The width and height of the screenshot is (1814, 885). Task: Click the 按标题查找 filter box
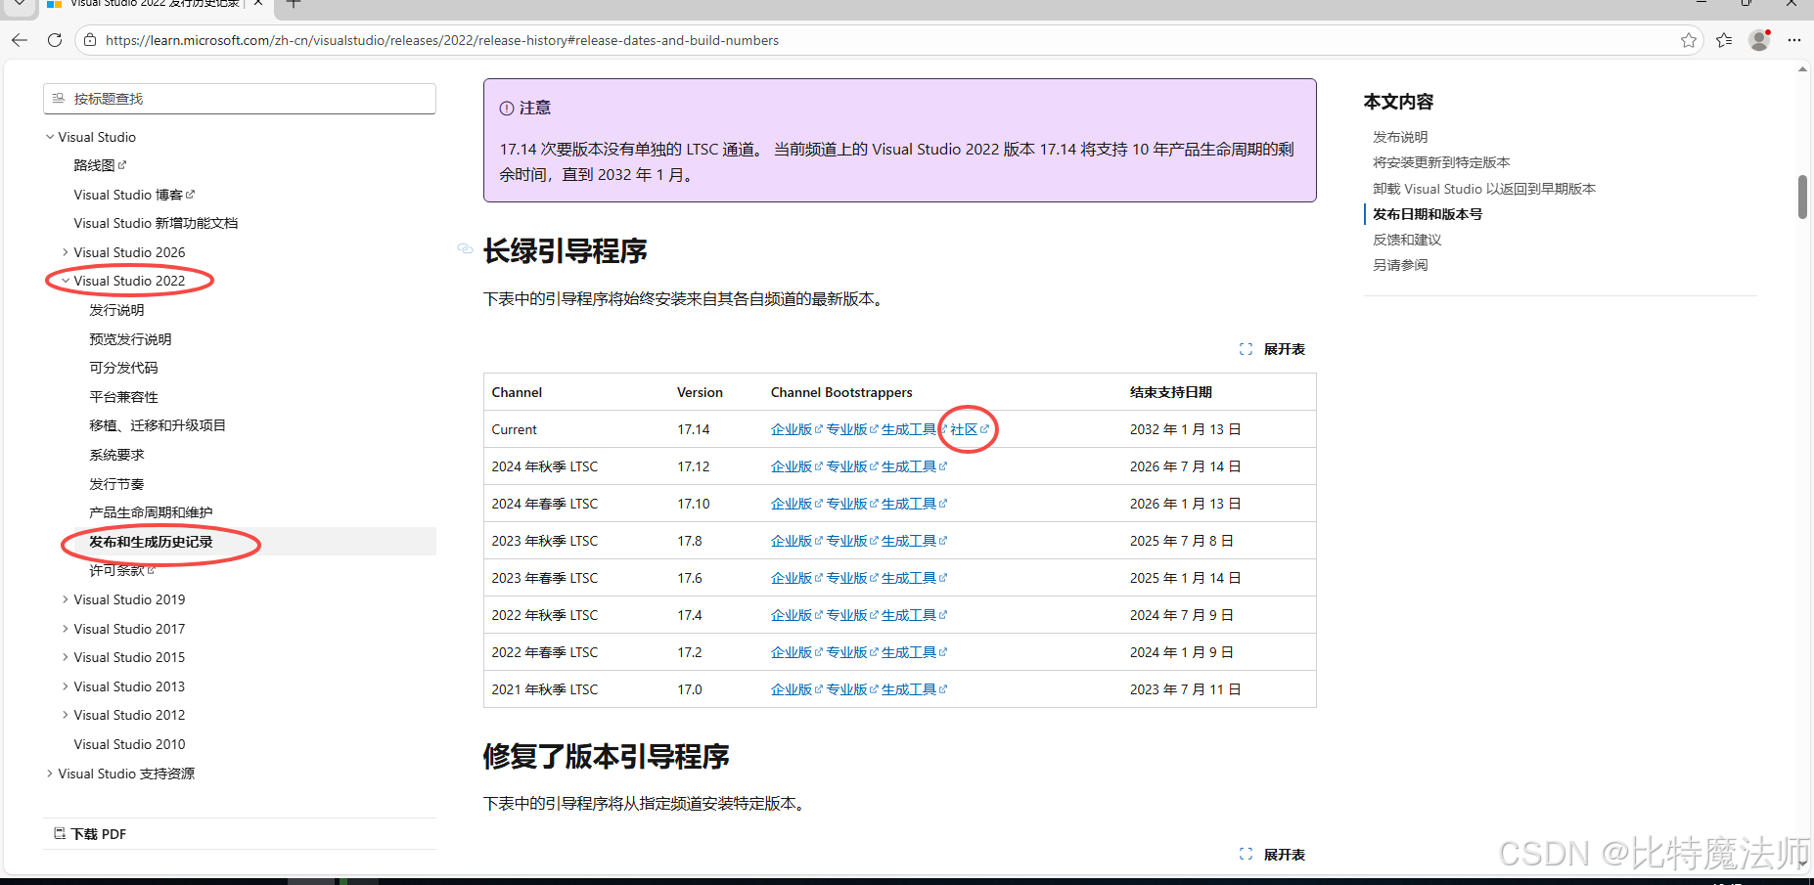240,99
